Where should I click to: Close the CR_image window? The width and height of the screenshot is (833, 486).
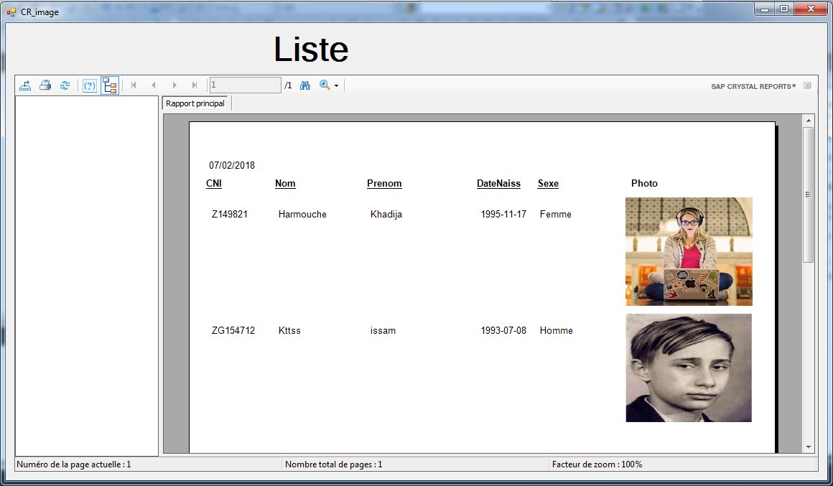811,9
